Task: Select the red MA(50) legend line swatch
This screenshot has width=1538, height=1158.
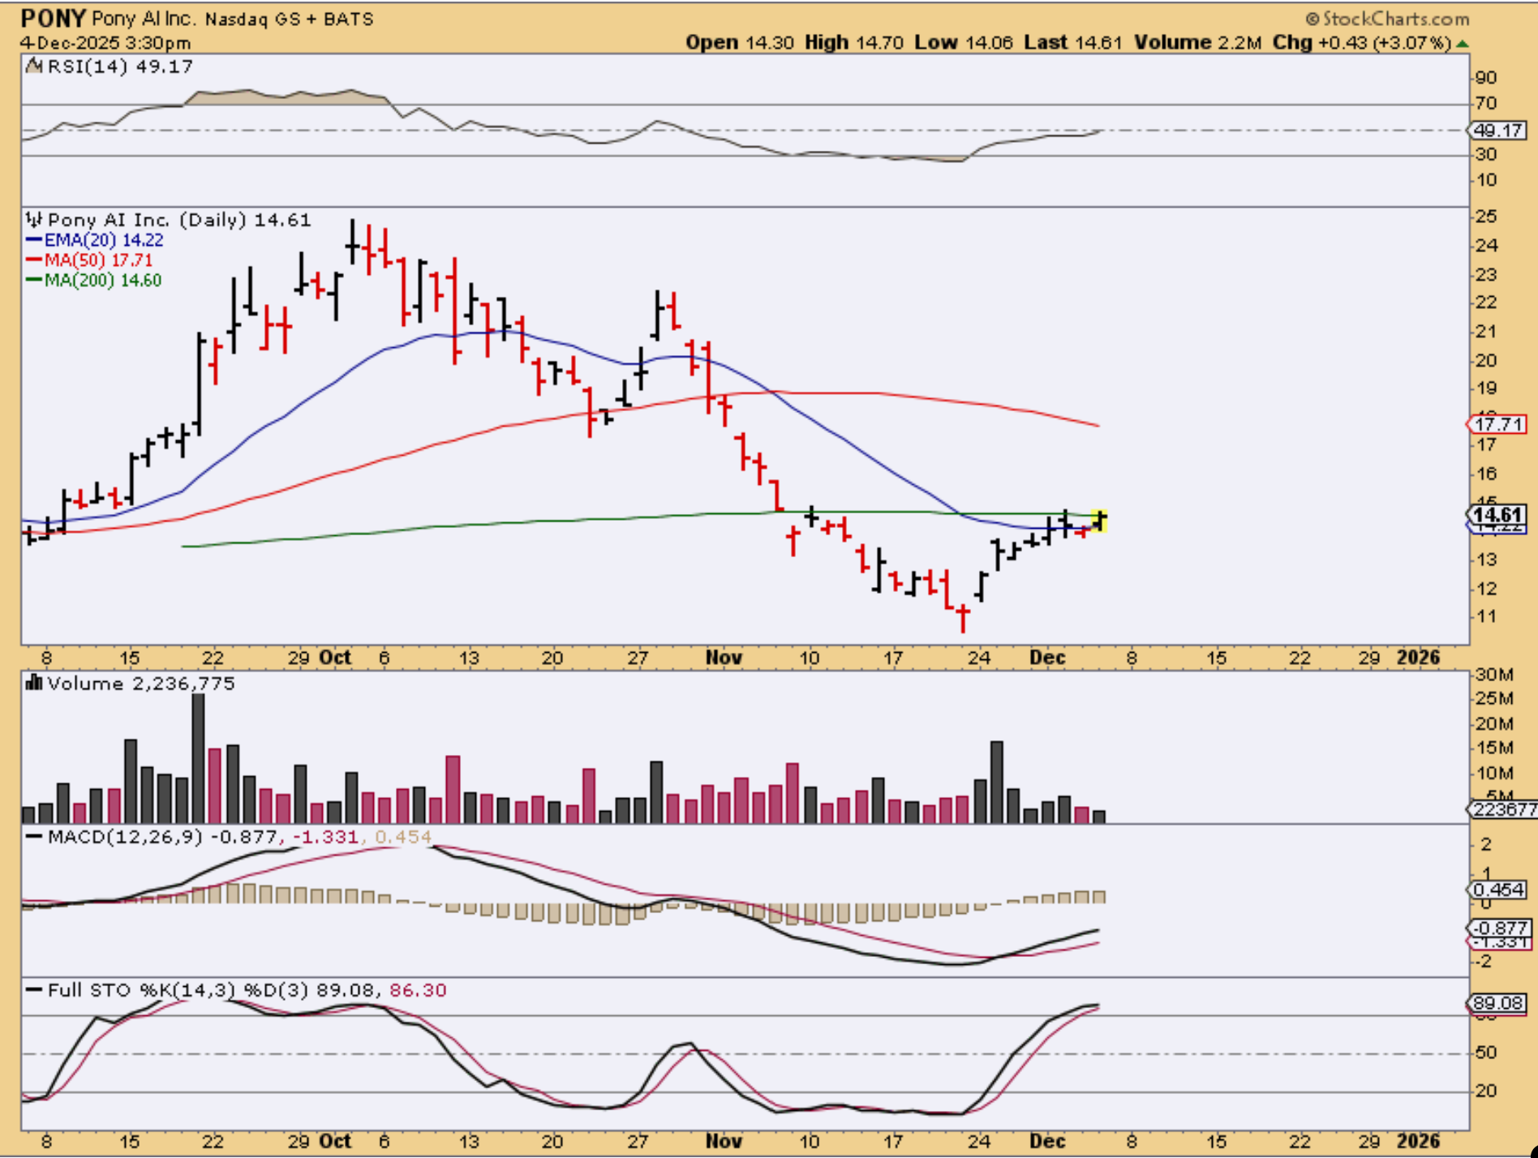Action: [34, 260]
